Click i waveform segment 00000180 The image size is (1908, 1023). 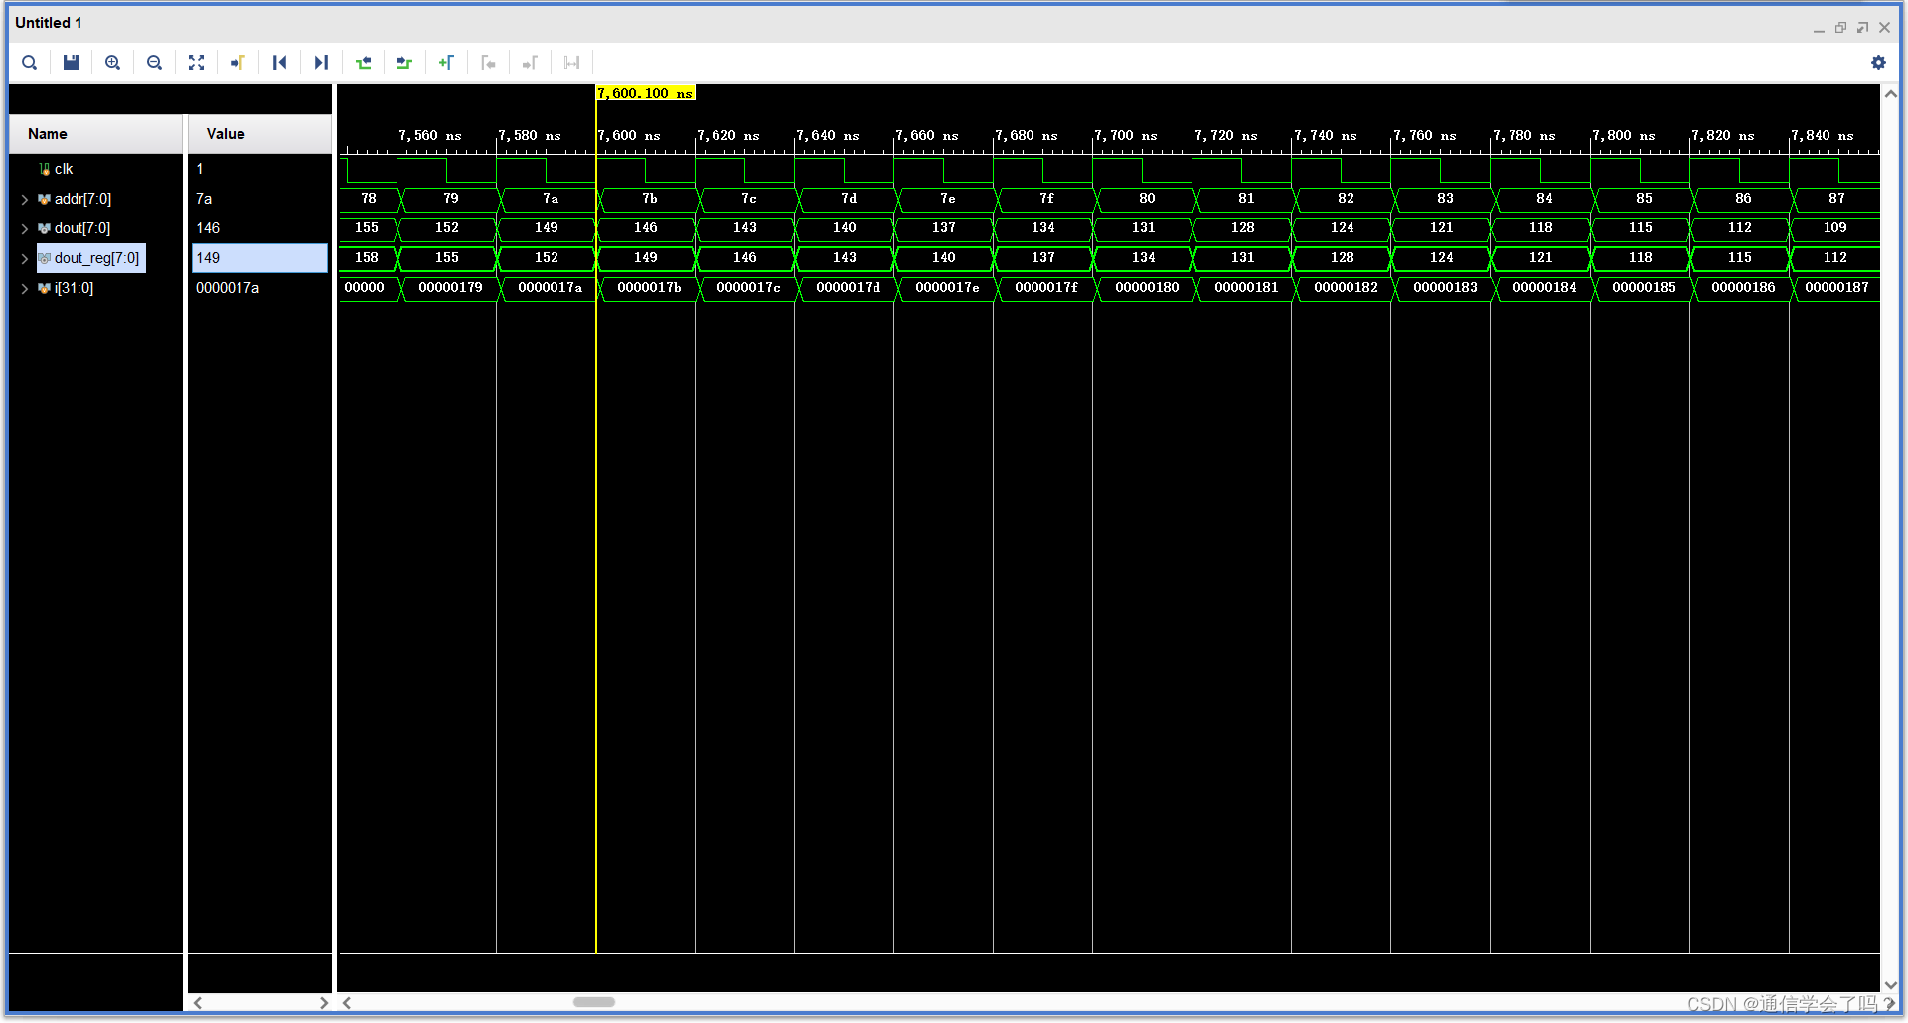tap(1147, 288)
